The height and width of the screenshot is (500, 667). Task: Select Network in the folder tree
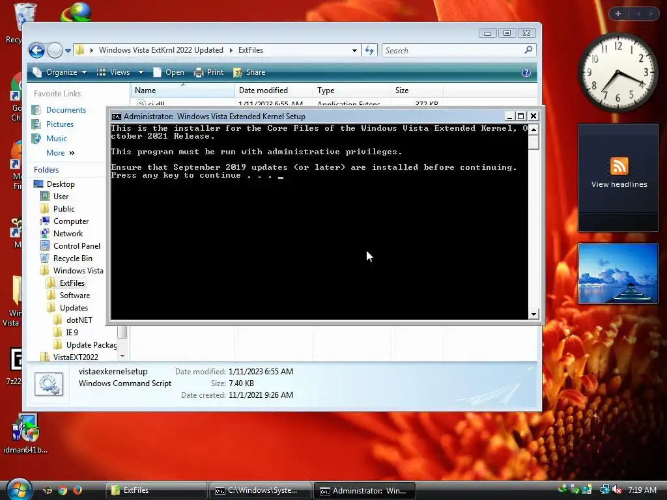[68, 234]
